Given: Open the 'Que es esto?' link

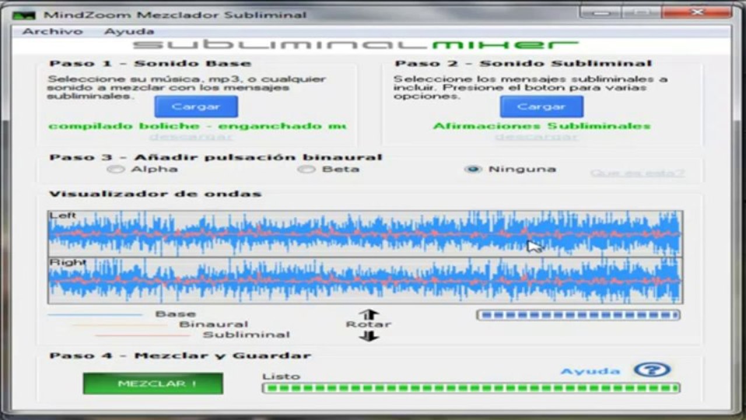Looking at the screenshot, I should click(x=638, y=173).
